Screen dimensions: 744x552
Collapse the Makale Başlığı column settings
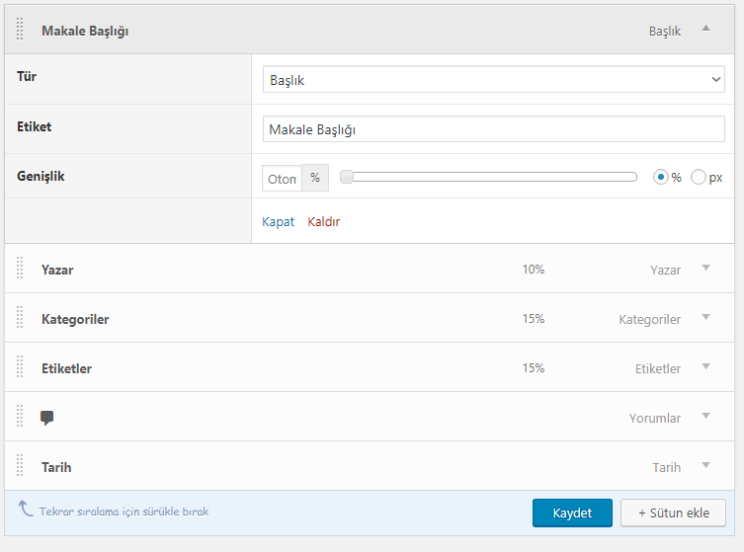[x=706, y=28]
